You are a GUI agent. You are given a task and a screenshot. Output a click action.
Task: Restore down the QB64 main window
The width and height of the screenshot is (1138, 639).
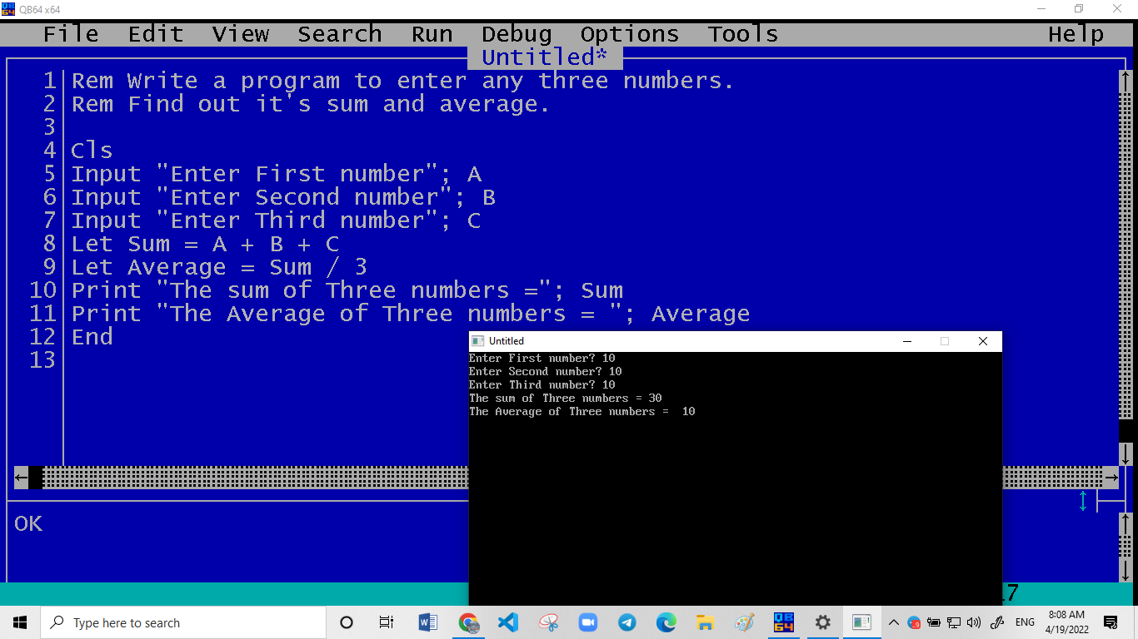point(1079,8)
